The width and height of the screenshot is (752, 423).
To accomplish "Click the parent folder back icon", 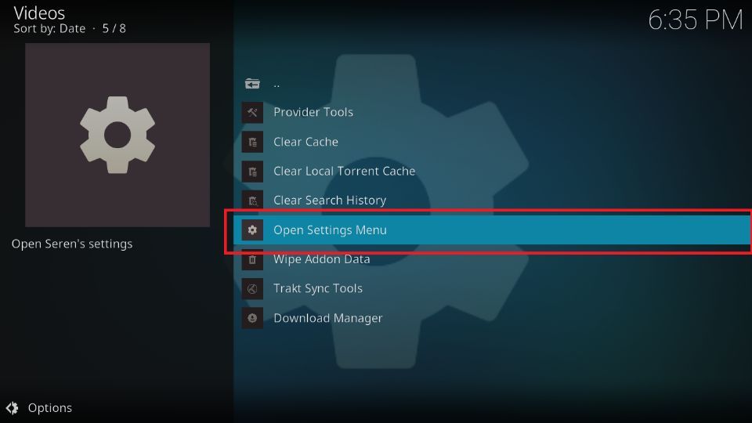I will pos(252,84).
